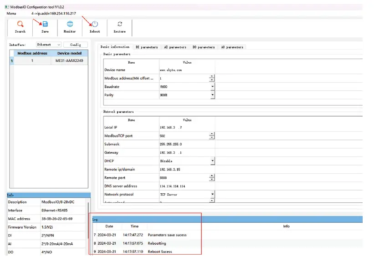Open the Parity NONE dropdown
The image size is (379, 261).
[212, 95]
